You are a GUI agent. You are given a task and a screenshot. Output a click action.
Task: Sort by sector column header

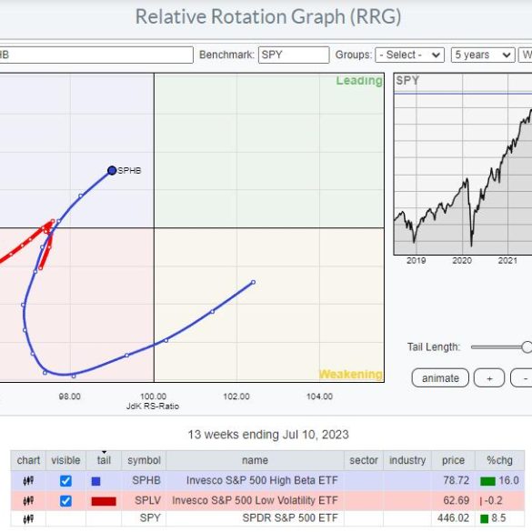(x=364, y=460)
